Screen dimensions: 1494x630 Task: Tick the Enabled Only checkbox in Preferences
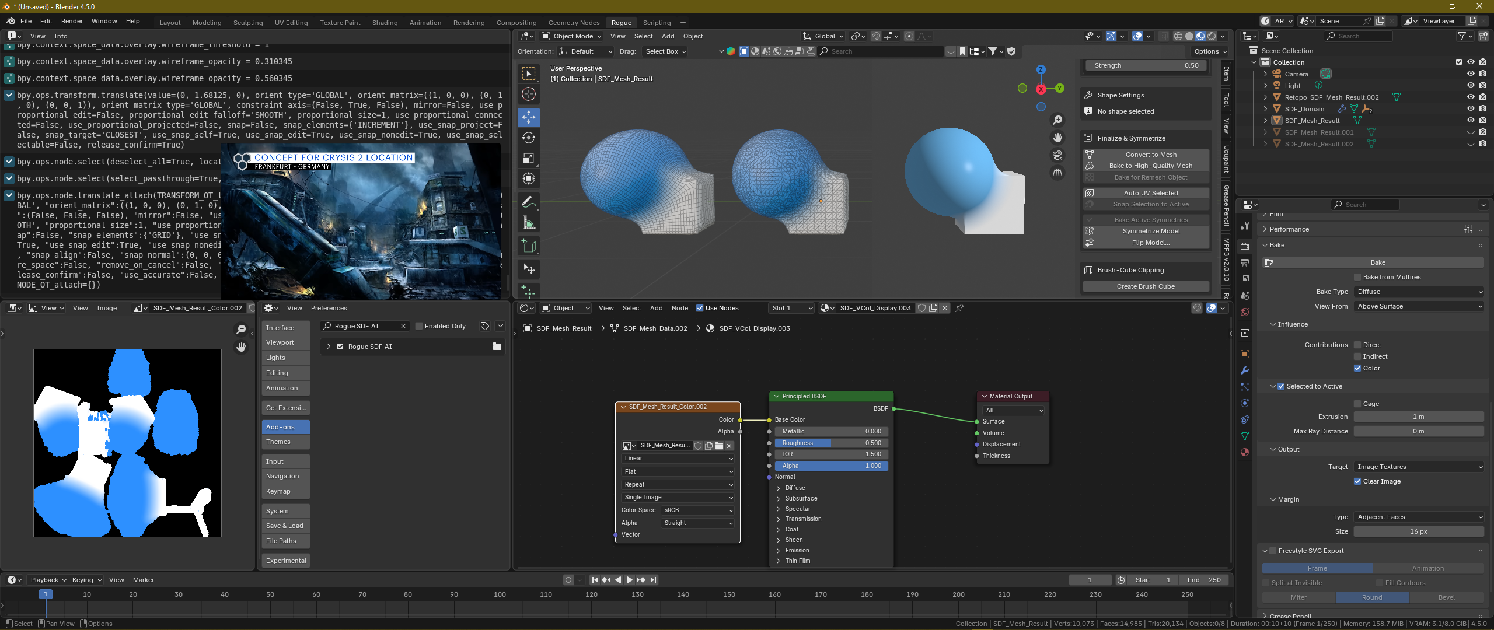(x=419, y=326)
